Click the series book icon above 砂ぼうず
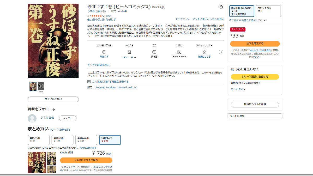The height and width of the screenshot is (176, 313). [104, 52]
